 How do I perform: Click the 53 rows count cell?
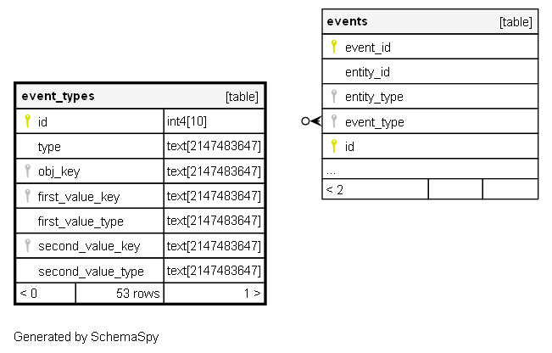(137, 294)
